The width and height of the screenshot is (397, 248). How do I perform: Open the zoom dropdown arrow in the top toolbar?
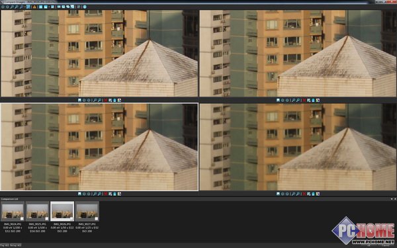pyautogui.click(x=25, y=7)
